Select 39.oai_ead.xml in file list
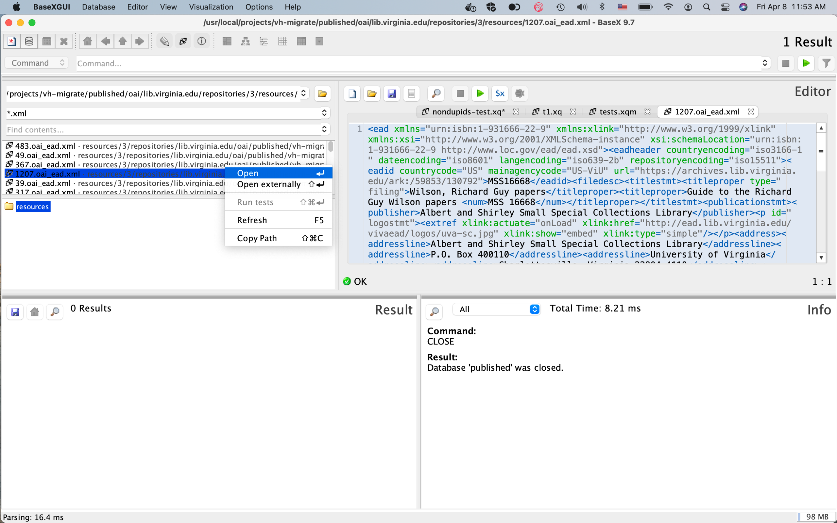The height and width of the screenshot is (523, 837). click(x=115, y=183)
